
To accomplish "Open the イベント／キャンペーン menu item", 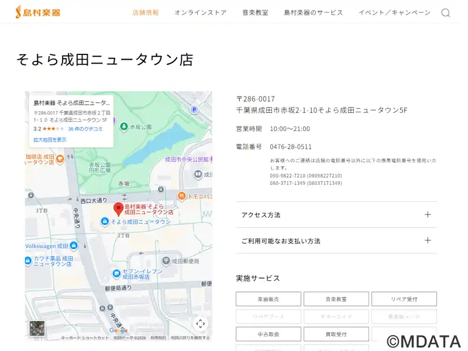I will click(394, 12).
